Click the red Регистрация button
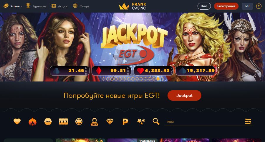 226,6
